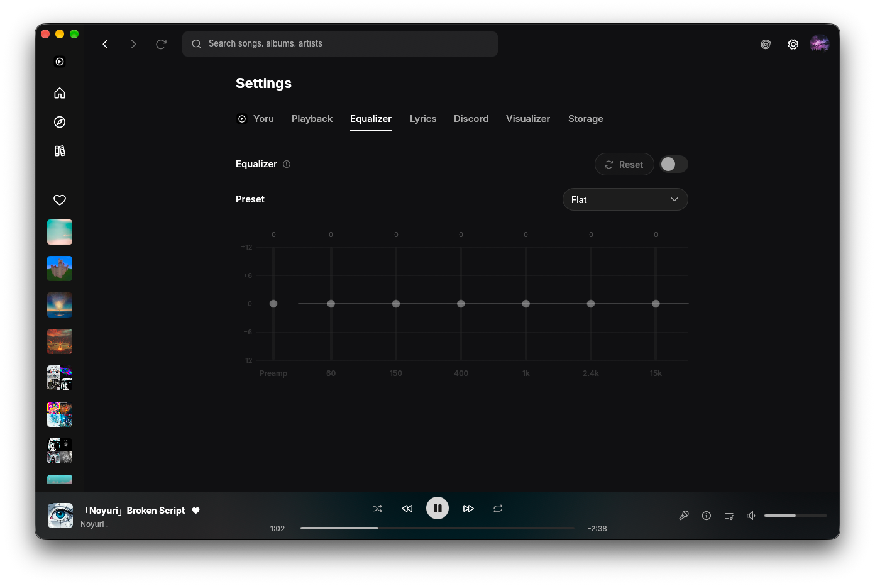Unlike Broken Script with heart icon

click(196, 511)
